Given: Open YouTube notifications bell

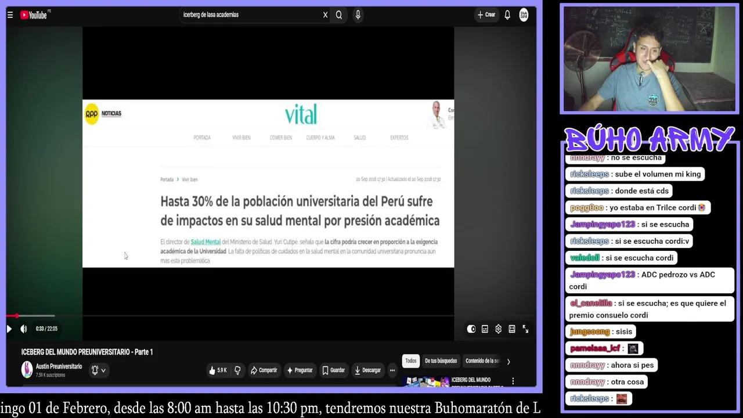Looking at the screenshot, I should coord(507,15).
